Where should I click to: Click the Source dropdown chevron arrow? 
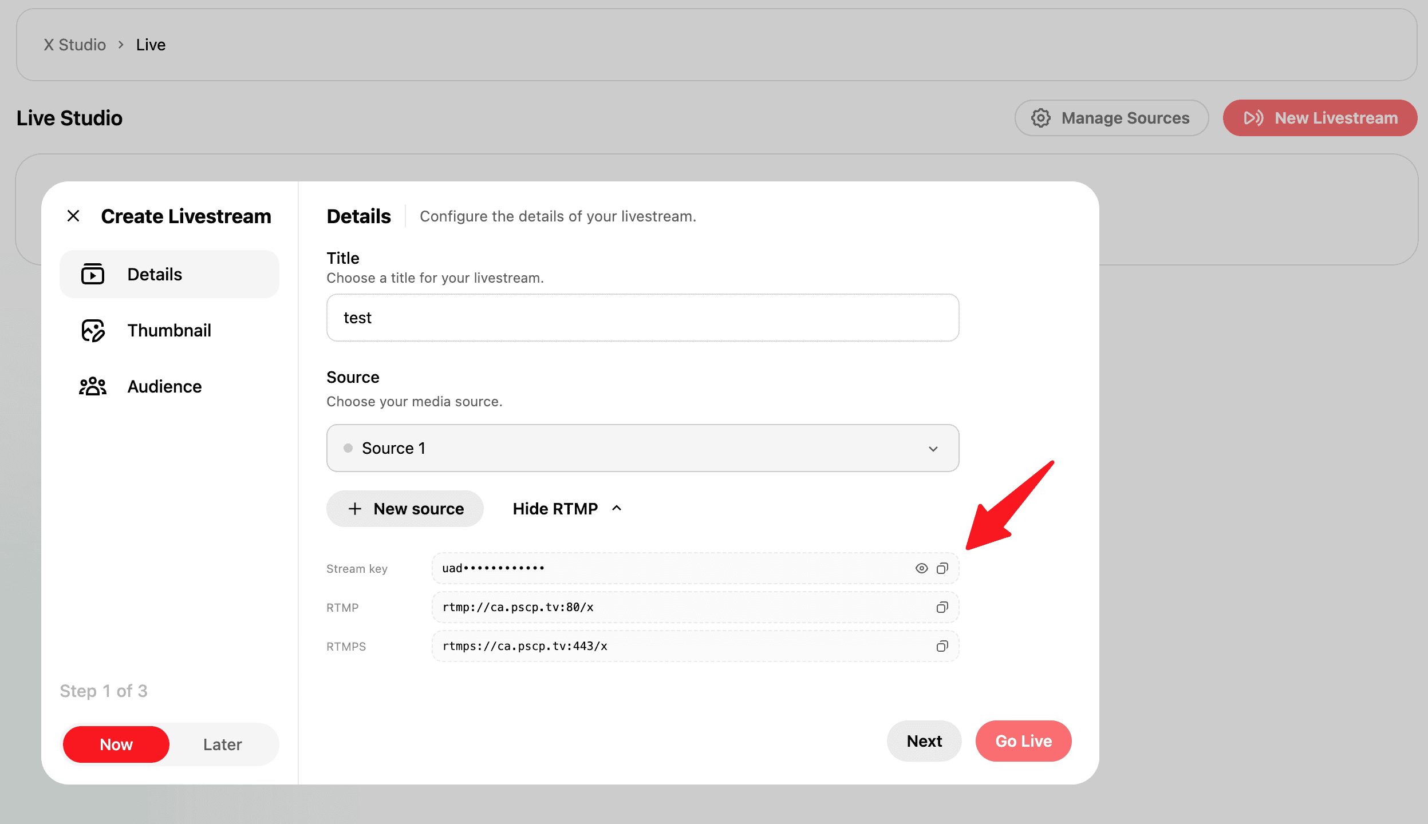933,449
